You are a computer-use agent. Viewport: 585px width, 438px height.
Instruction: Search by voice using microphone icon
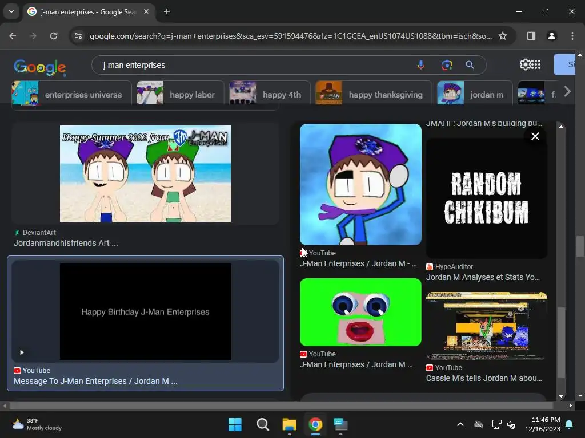pos(421,65)
